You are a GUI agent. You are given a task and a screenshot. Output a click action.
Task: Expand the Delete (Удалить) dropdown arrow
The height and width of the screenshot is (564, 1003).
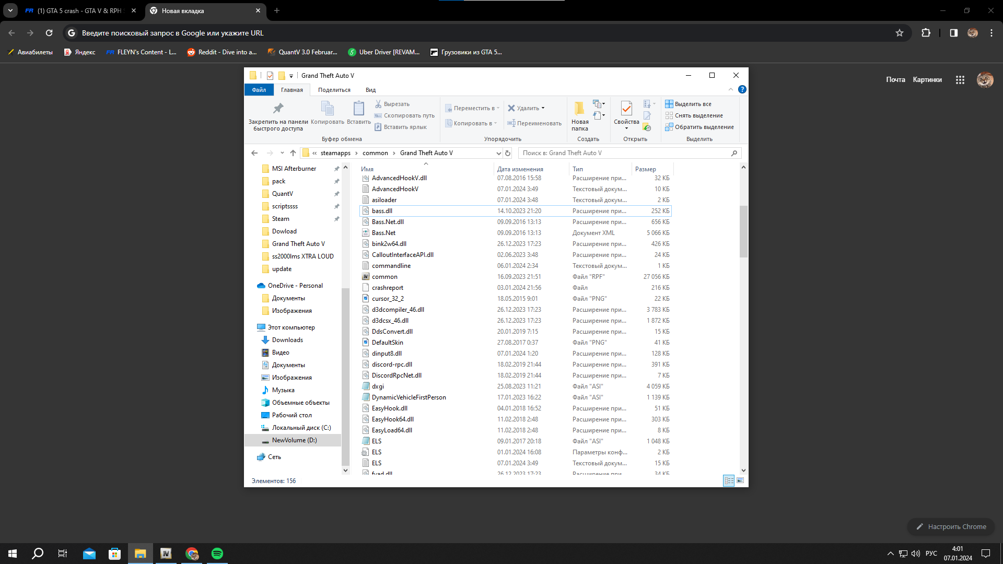click(x=543, y=108)
